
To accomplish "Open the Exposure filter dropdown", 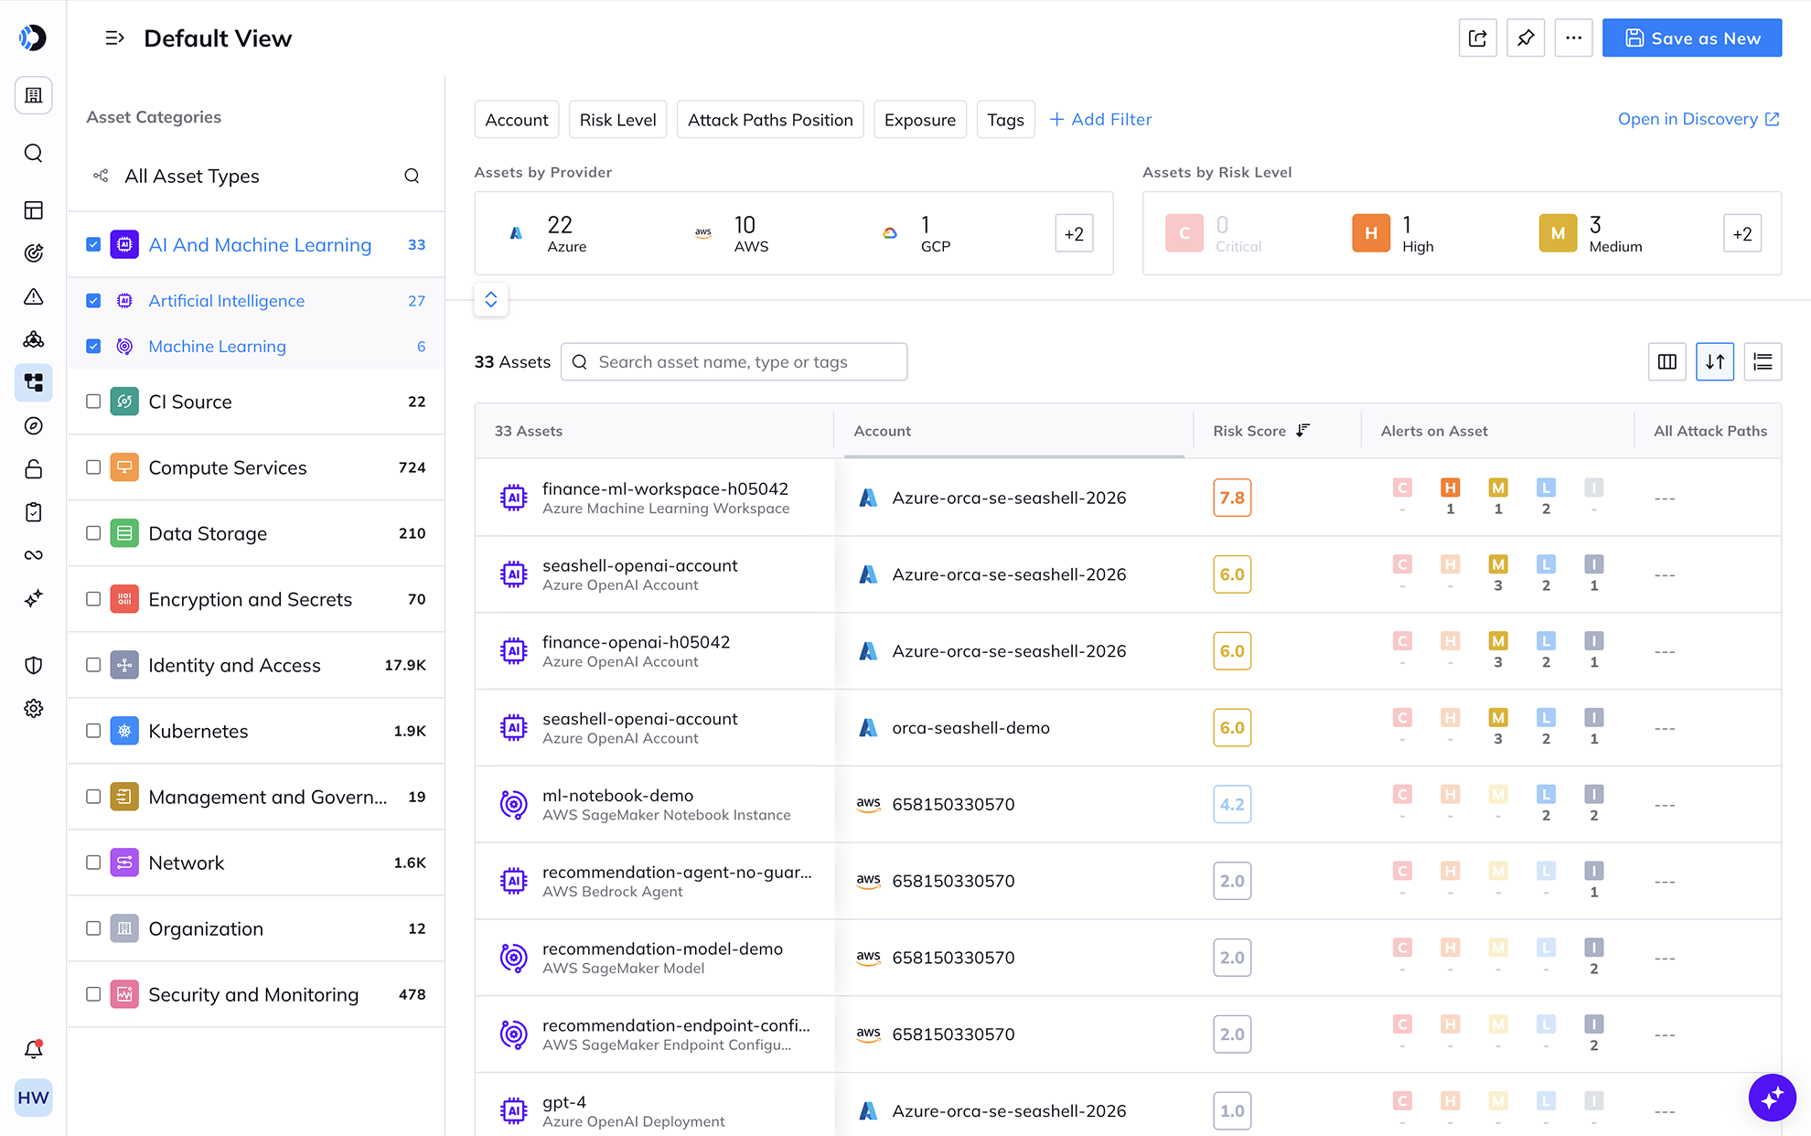I will [920, 120].
